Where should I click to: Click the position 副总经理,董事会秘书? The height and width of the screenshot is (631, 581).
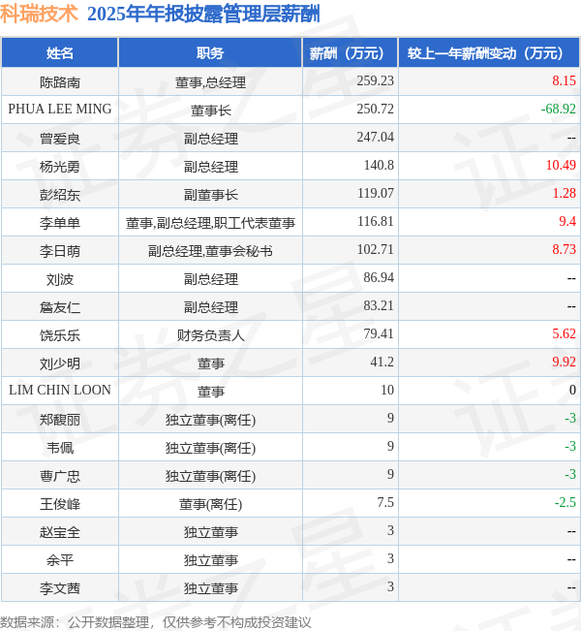(x=211, y=251)
